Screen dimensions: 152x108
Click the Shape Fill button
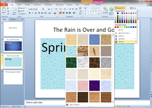(x=120, y=8)
